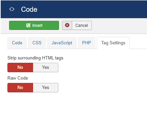
Task: Click the angle-brackets code icon in header
Action: pyautogui.click(x=12, y=9)
